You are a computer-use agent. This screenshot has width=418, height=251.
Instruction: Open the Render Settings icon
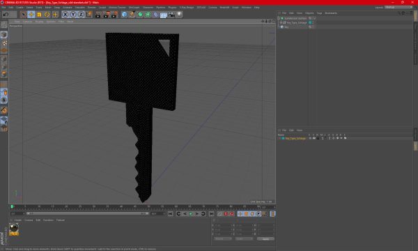click(x=114, y=15)
